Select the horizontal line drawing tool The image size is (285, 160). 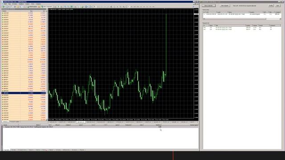[x=105, y=7]
